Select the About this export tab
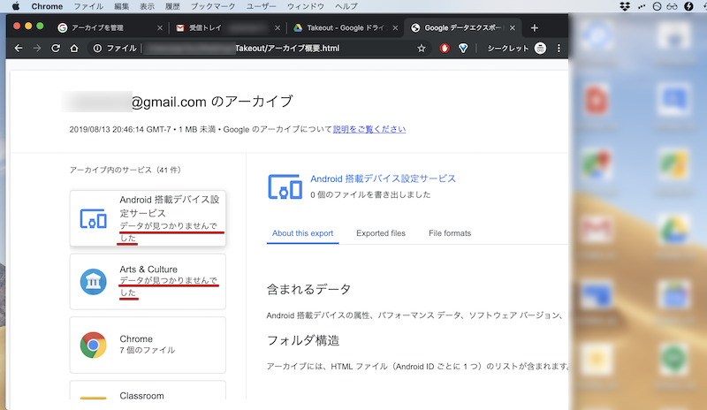707x410 pixels. (302, 233)
